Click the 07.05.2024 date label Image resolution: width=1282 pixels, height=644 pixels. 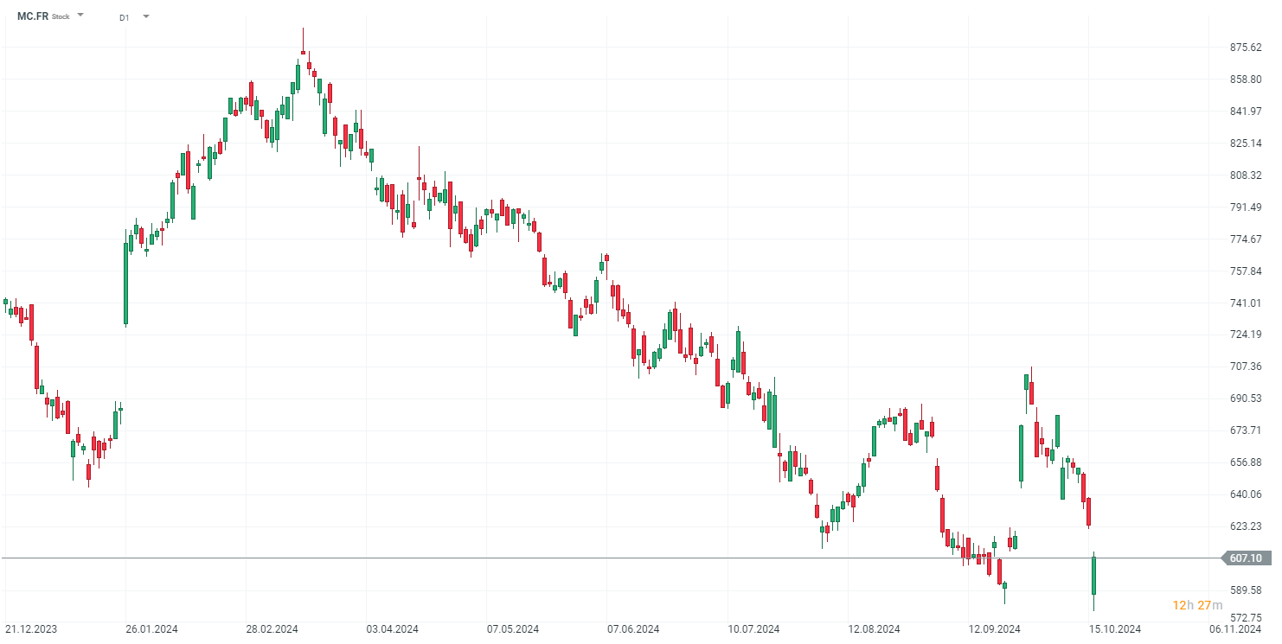pyautogui.click(x=512, y=629)
